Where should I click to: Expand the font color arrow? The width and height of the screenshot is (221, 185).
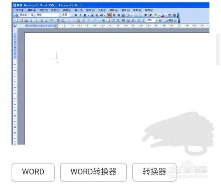(x=166, y=15)
